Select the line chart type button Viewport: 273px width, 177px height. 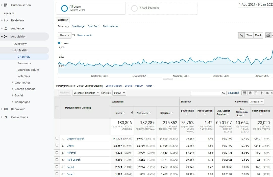268,35
